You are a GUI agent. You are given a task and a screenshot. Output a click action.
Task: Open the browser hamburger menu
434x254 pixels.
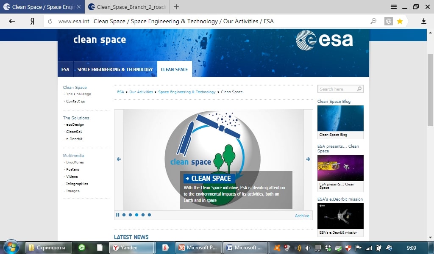click(x=394, y=7)
